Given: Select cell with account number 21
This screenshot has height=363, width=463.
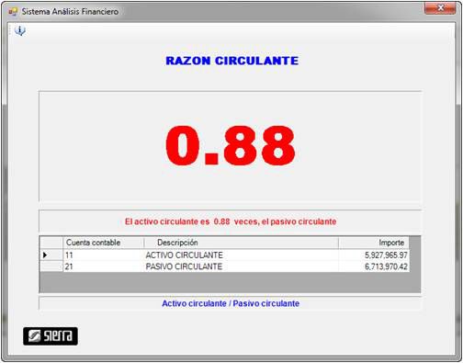Looking at the screenshot, I should coord(103,267).
